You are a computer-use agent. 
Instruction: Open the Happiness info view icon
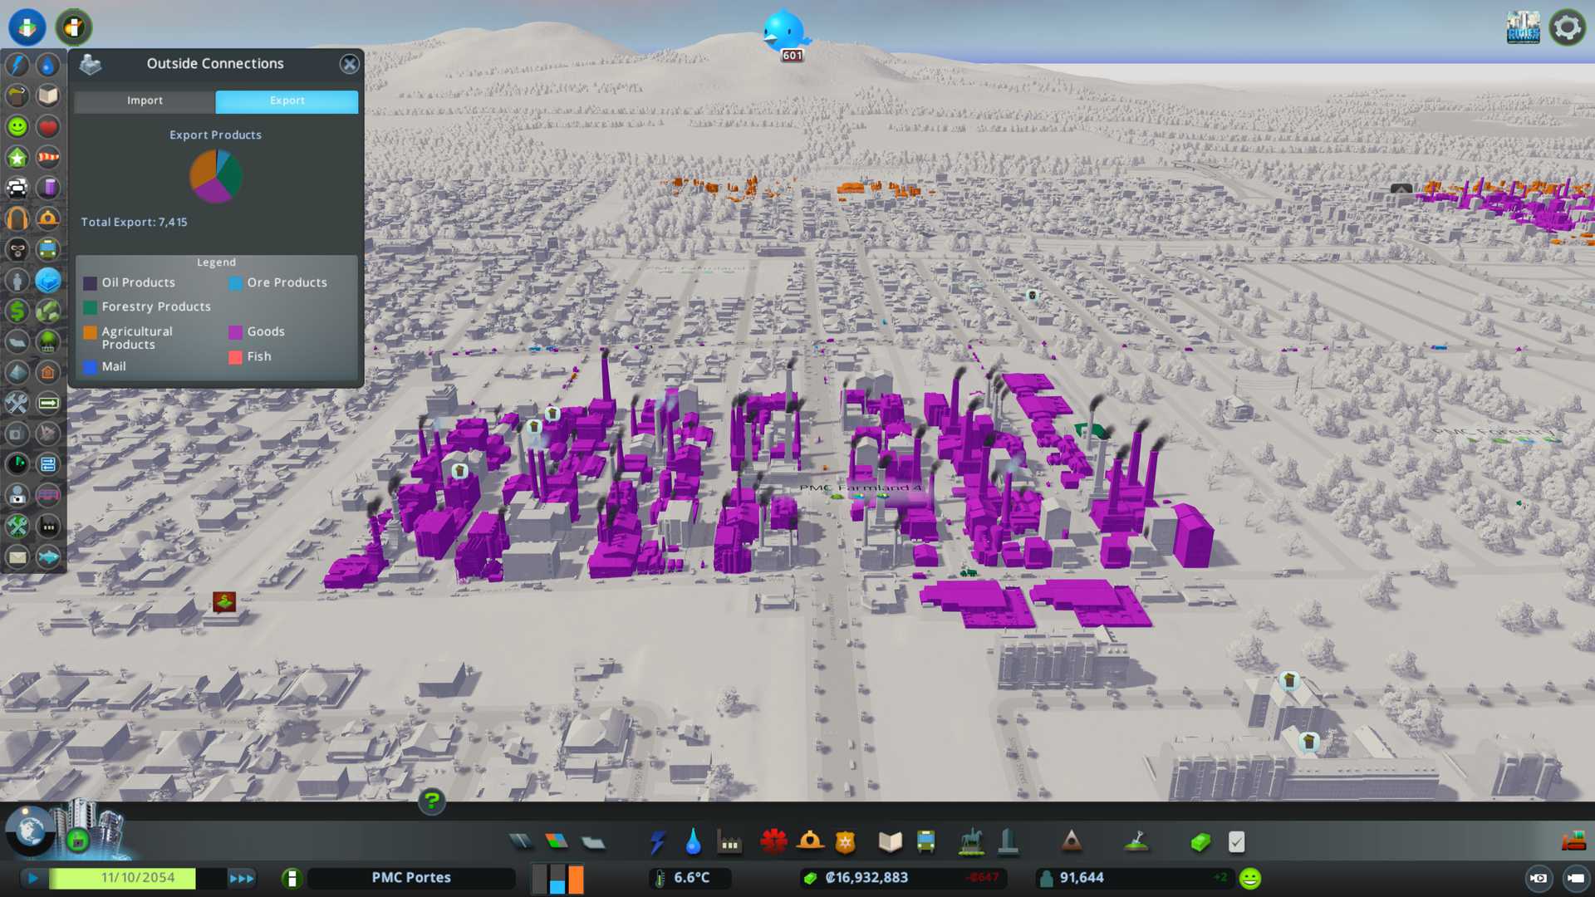(x=17, y=126)
